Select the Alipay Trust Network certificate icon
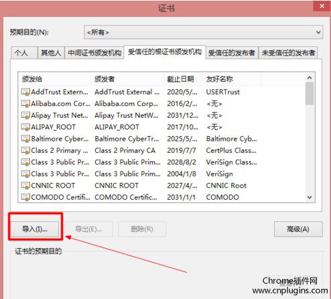Screen dimensions: 331x299 click(x=25, y=115)
